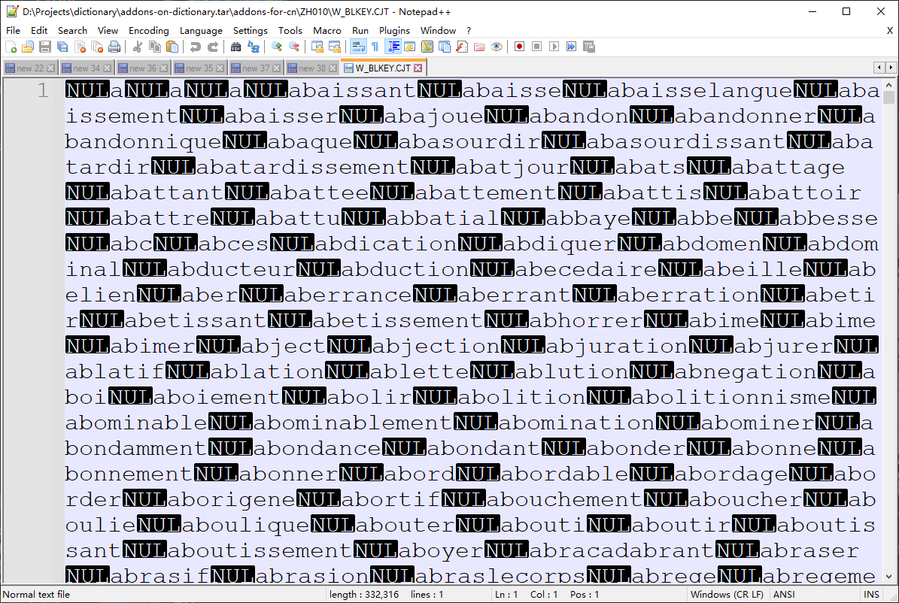Open Find with the binoculars icon

236,47
